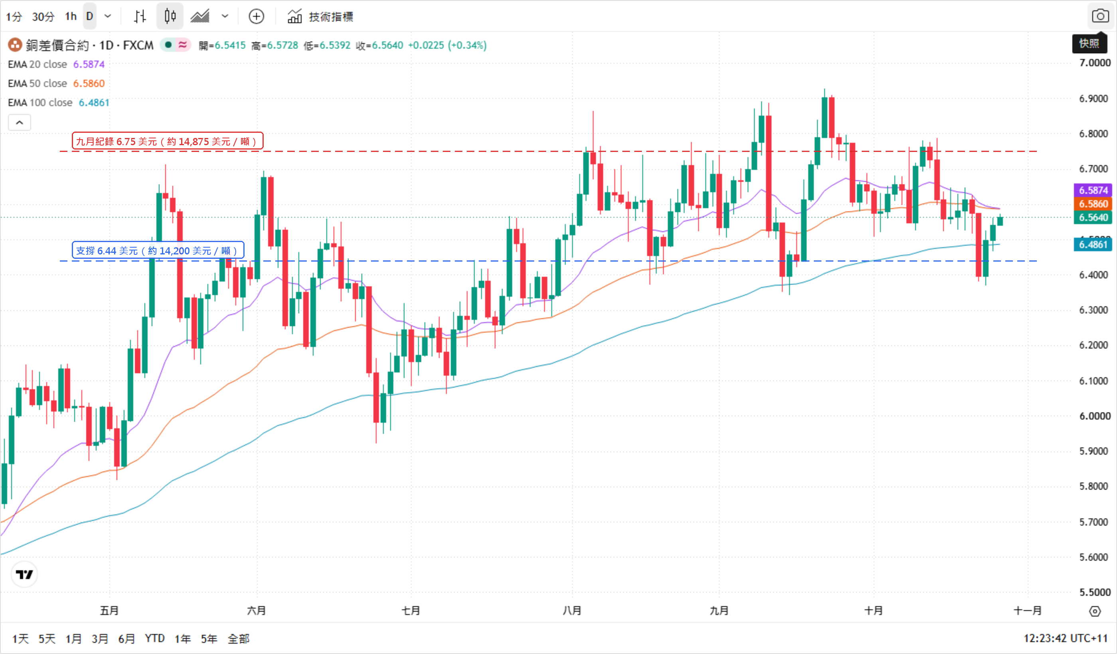This screenshot has width=1117, height=654.
Task: Select the EMA 20 close legend
Action: point(56,64)
